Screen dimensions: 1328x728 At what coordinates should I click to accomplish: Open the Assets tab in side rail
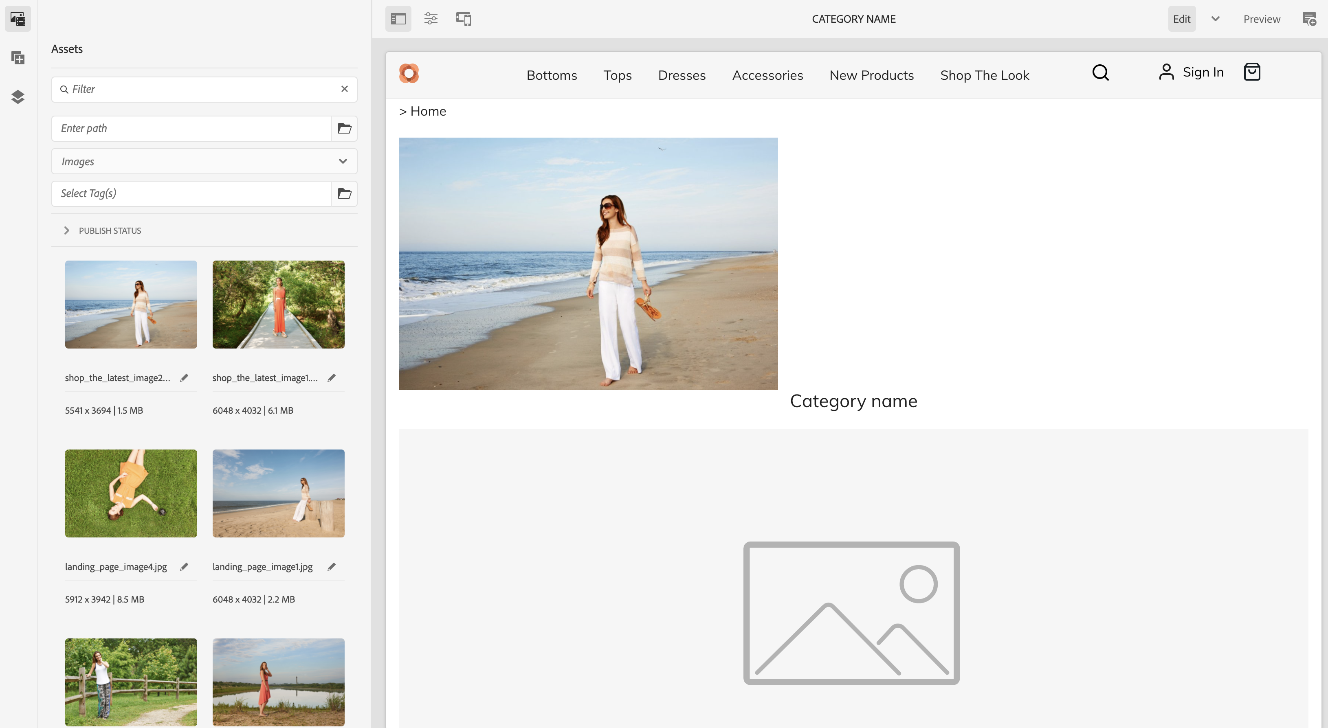pos(18,19)
